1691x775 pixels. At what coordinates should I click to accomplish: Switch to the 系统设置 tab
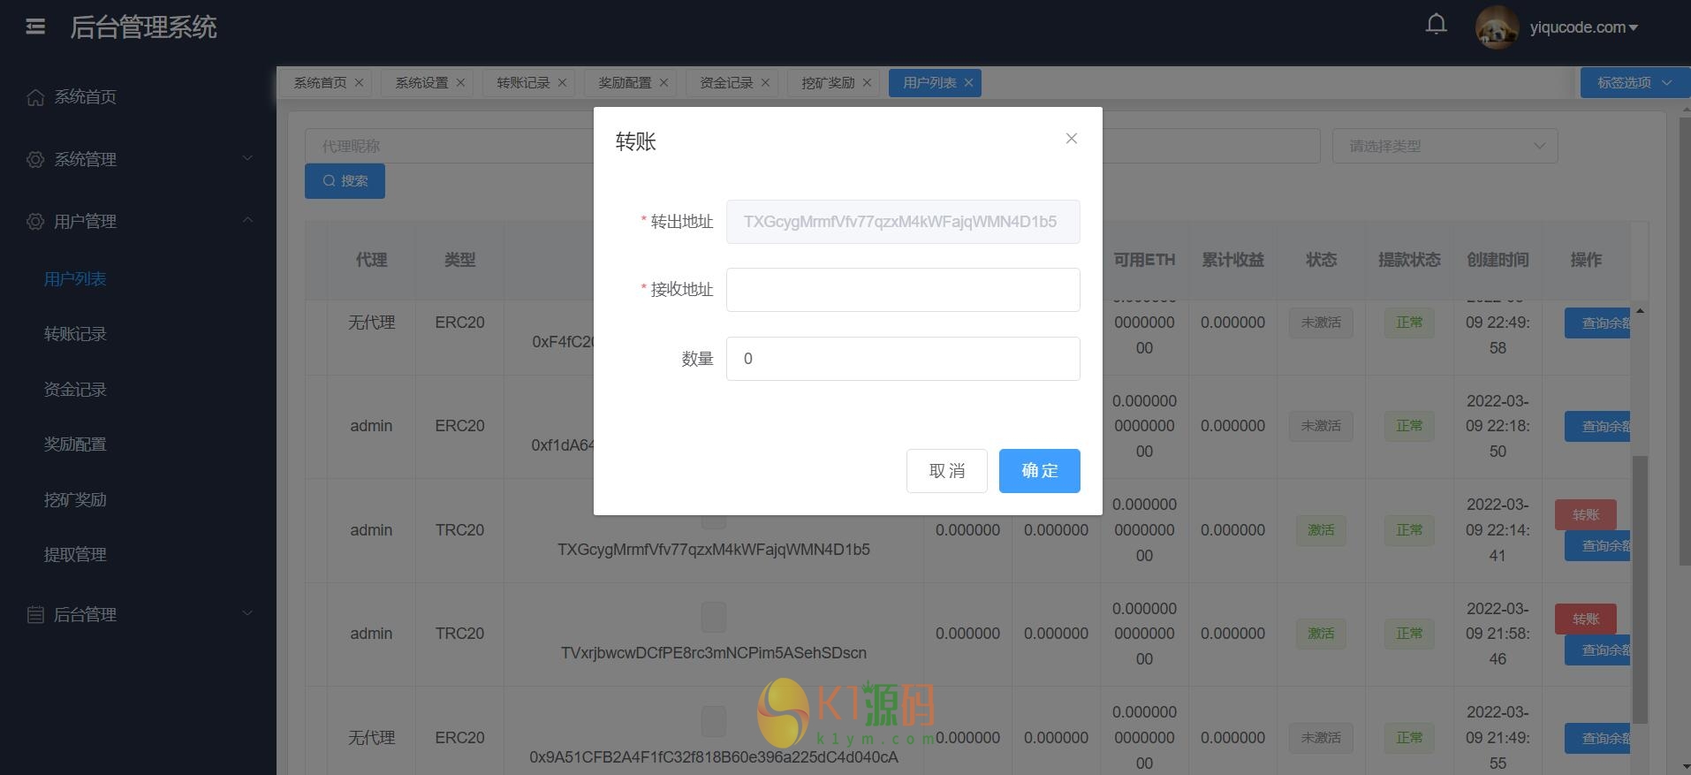[x=421, y=83]
